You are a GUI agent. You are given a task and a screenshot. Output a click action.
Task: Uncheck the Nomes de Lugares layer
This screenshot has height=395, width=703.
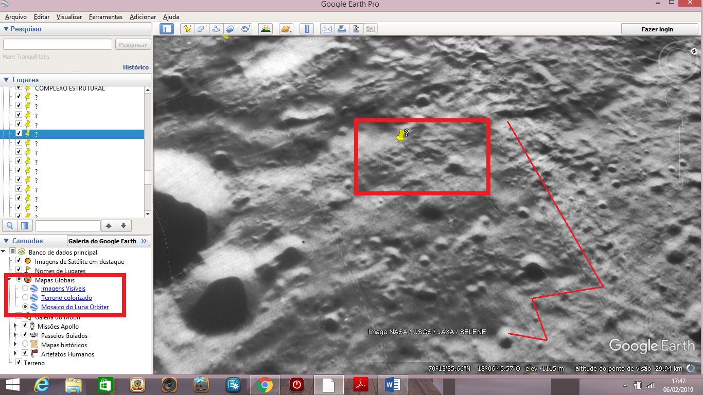point(19,271)
